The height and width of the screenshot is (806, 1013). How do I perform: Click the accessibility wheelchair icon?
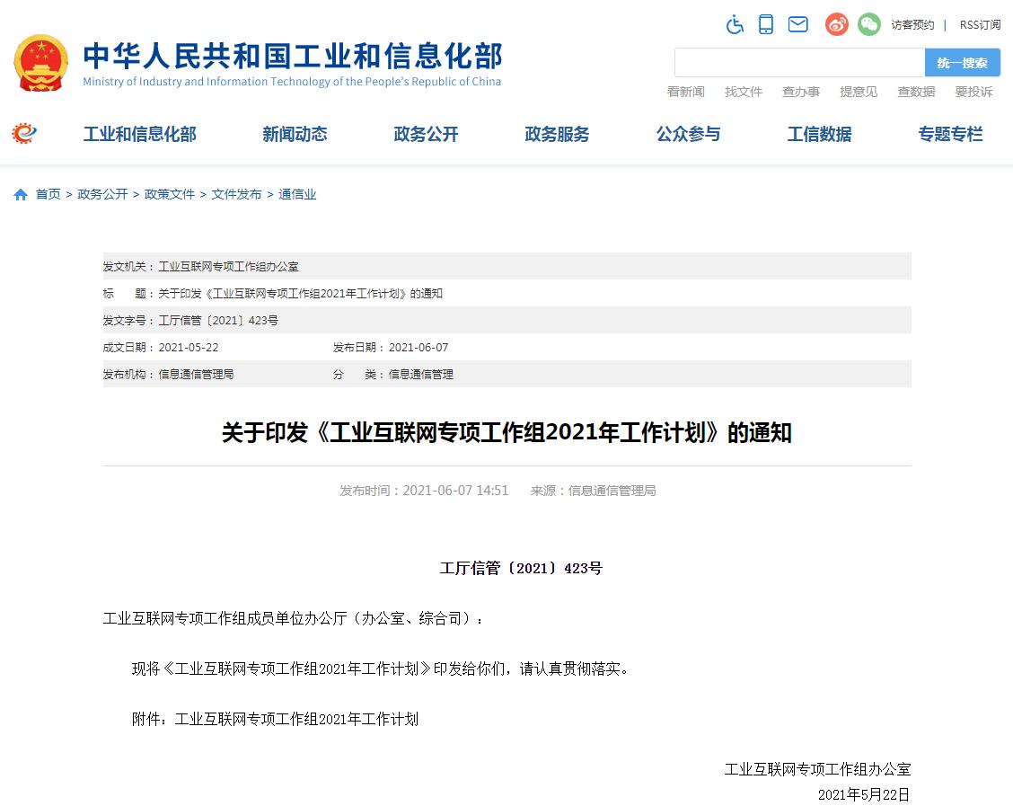click(x=735, y=24)
